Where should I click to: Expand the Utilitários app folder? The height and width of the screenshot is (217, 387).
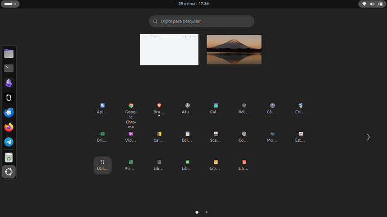pyautogui.click(x=103, y=165)
